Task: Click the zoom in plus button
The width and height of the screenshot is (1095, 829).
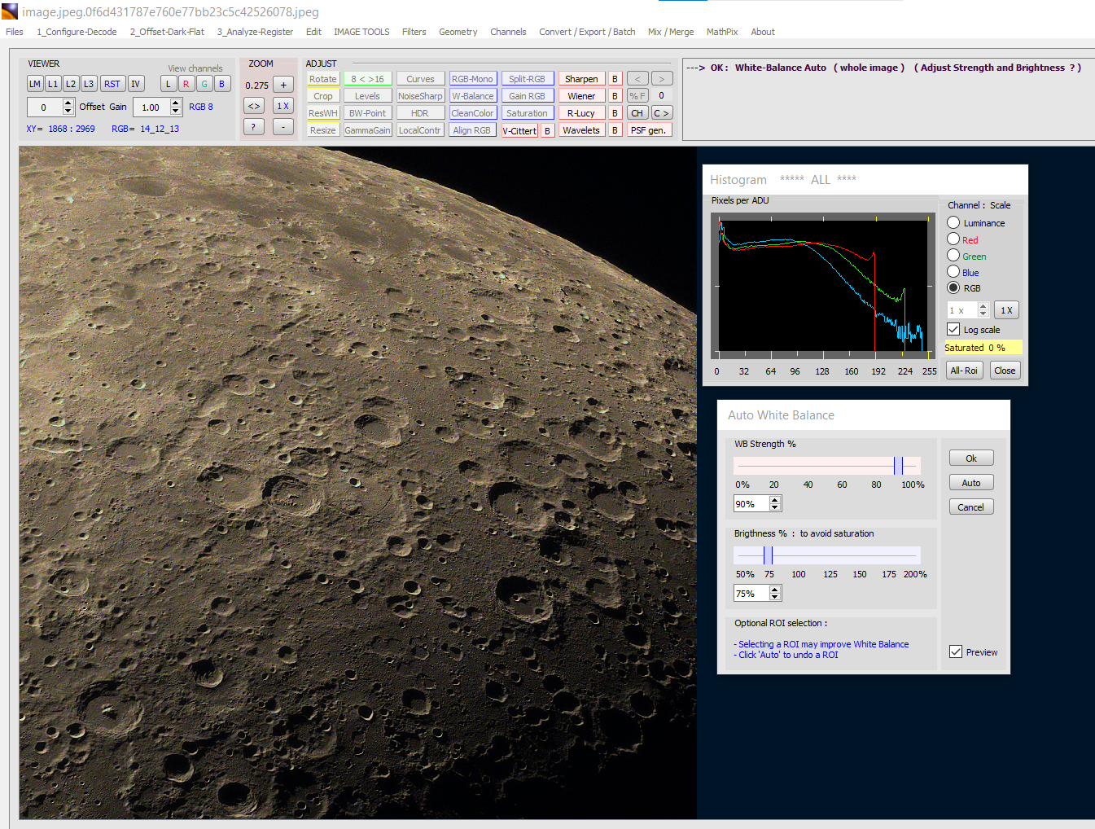Action: click(283, 85)
